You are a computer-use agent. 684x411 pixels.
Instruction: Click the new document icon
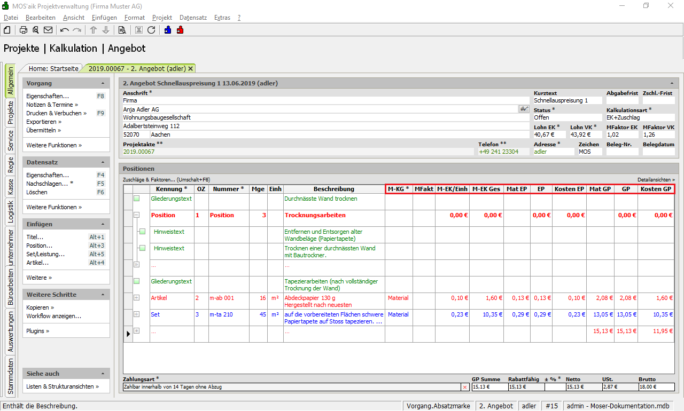click(x=7, y=30)
